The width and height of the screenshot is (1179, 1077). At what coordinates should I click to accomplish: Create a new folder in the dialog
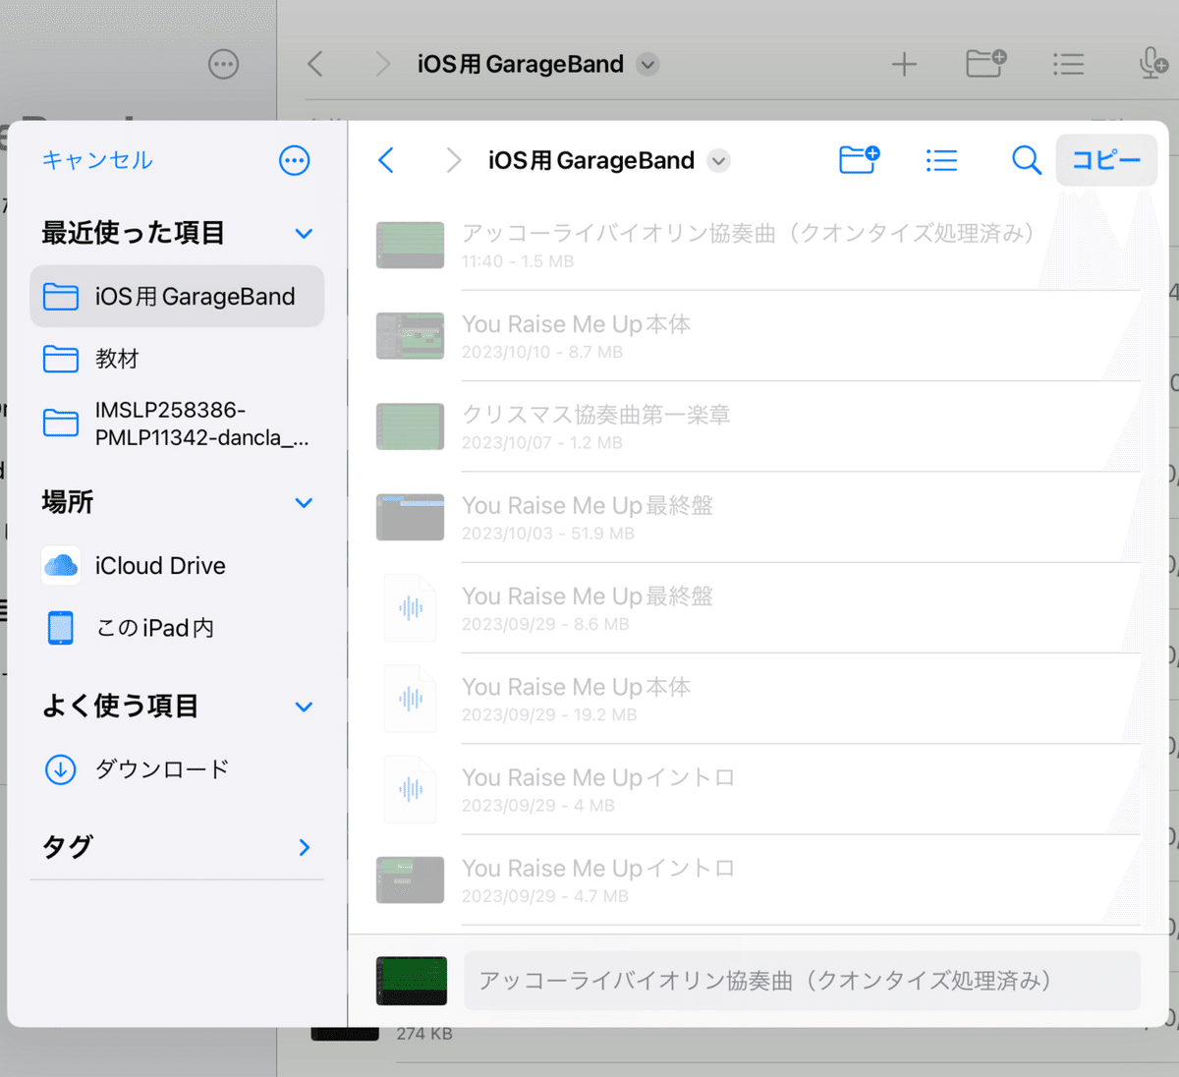coord(859,159)
